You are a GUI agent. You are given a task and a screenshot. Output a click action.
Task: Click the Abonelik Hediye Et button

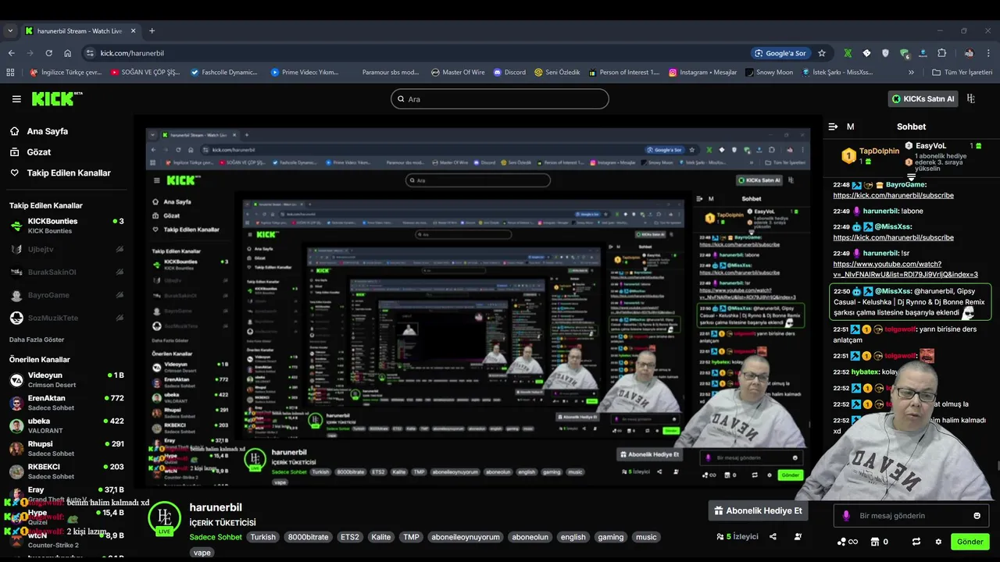(758, 510)
